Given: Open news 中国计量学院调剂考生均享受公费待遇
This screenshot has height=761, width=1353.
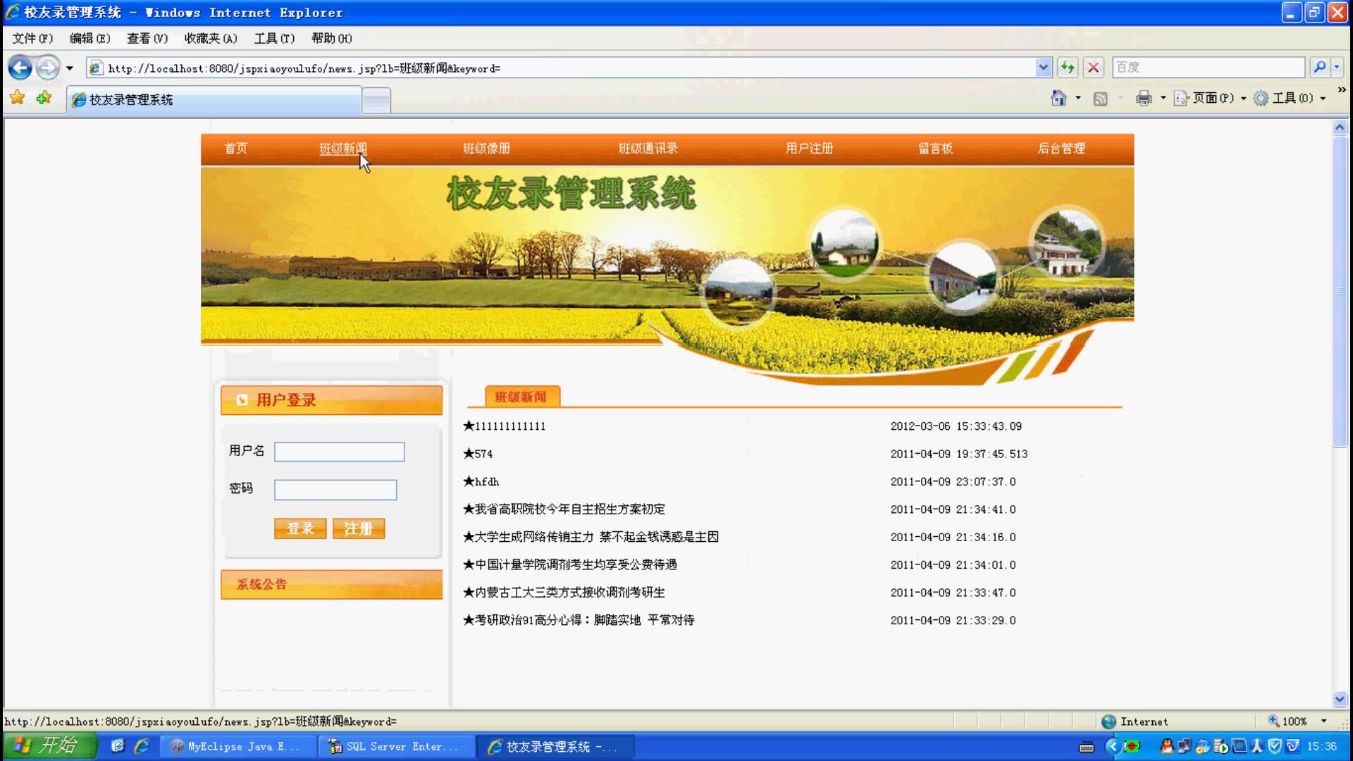Looking at the screenshot, I should [x=569, y=565].
